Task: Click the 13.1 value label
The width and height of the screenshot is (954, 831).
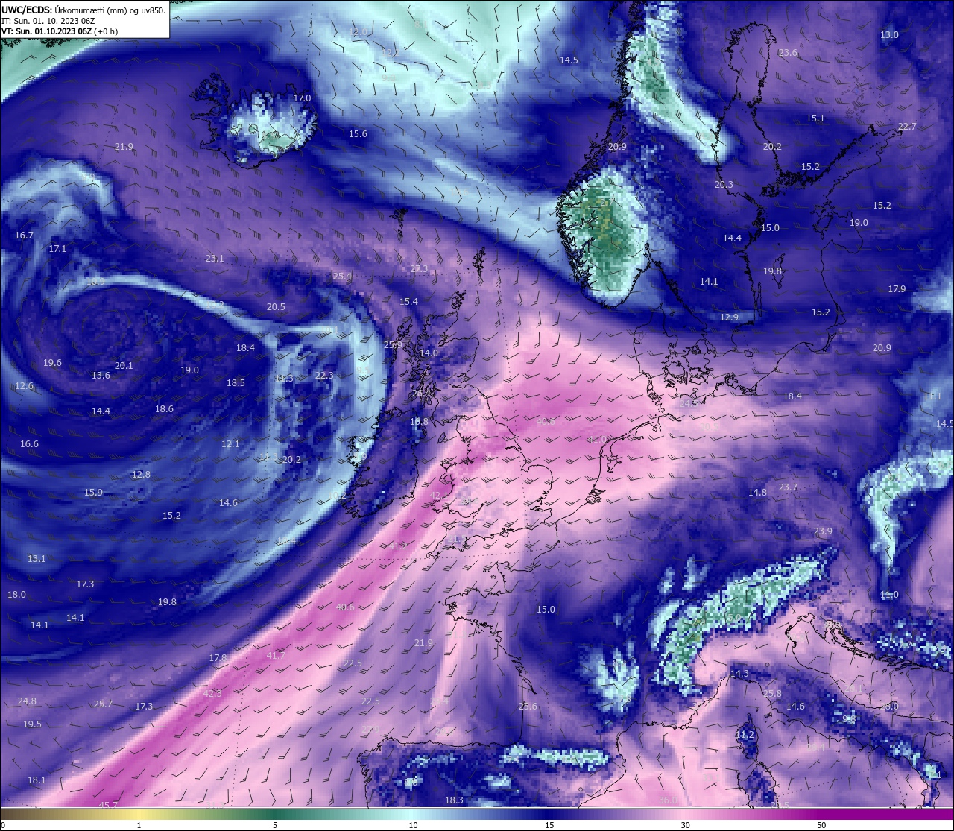Action: (x=37, y=559)
